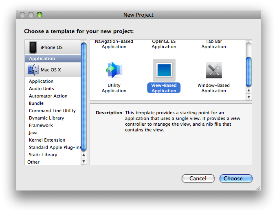The width and height of the screenshot is (277, 213).
Task: Click the window resize grip corner
Action: 258,188
